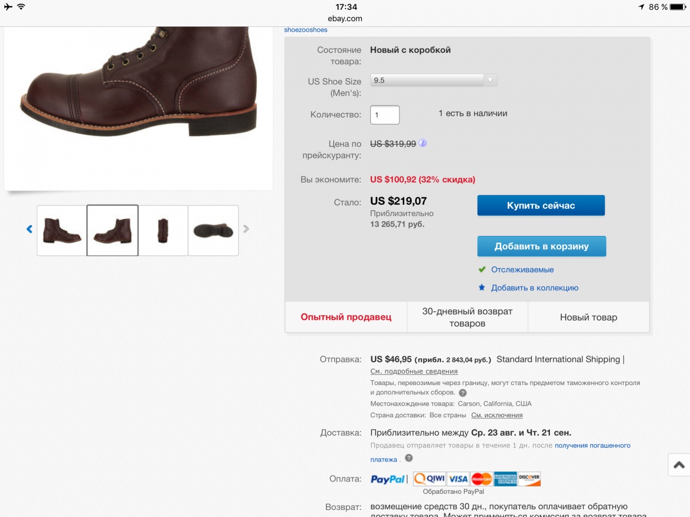Click the blue star collection icon
This screenshot has width=690, height=517.
(x=482, y=288)
